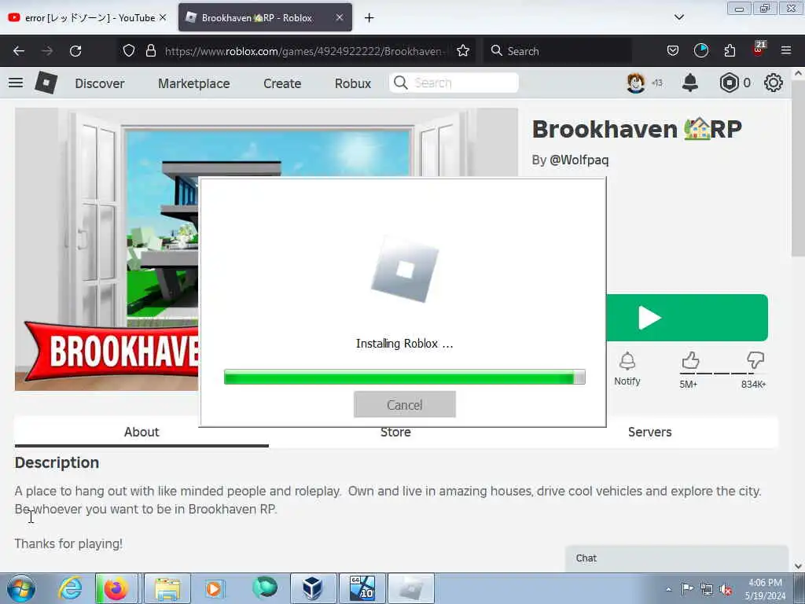Screen dimensions: 805x604
Task: Open the Windows Start menu
Action: pyautogui.click(x=21, y=588)
